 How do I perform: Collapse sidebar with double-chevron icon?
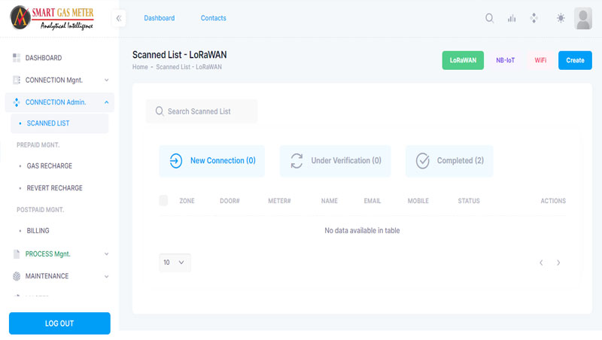click(118, 18)
